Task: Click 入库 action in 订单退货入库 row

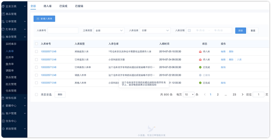Action: (x=239, y=60)
